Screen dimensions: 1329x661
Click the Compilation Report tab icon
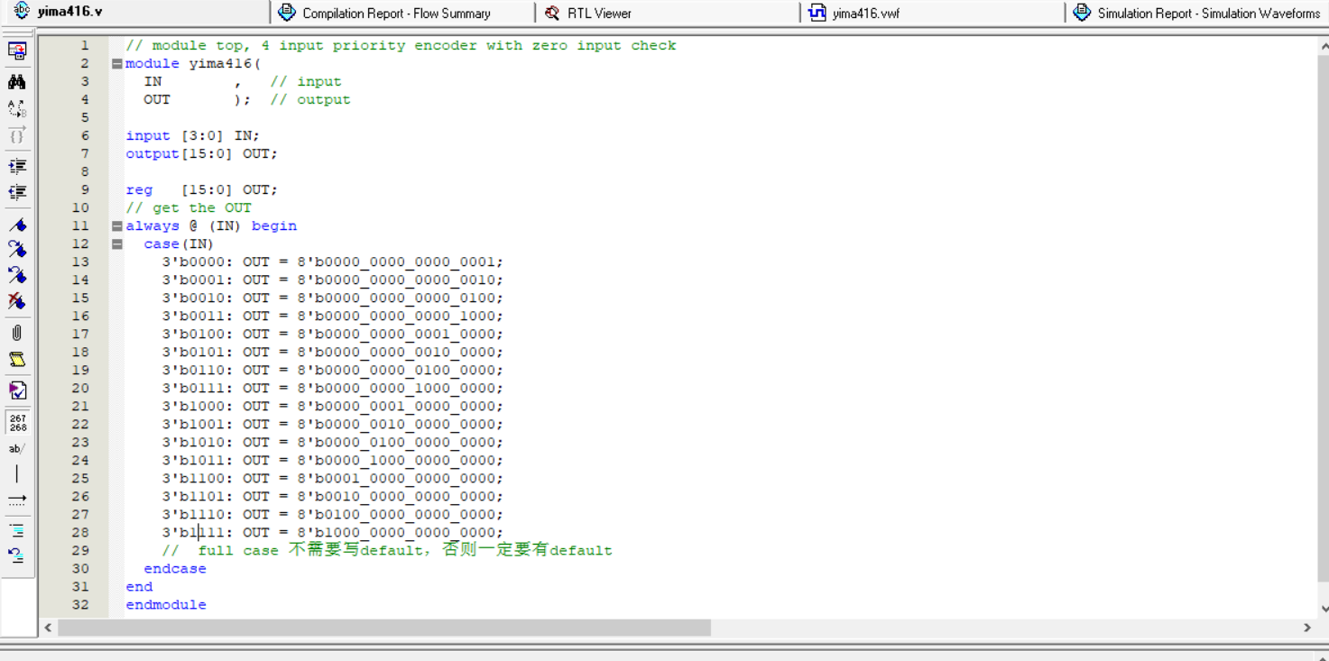[287, 12]
